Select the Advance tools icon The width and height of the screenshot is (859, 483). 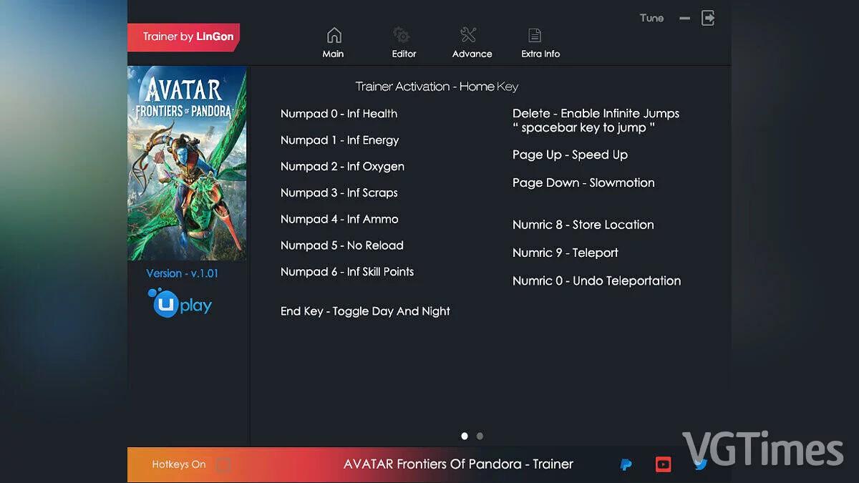470,34
